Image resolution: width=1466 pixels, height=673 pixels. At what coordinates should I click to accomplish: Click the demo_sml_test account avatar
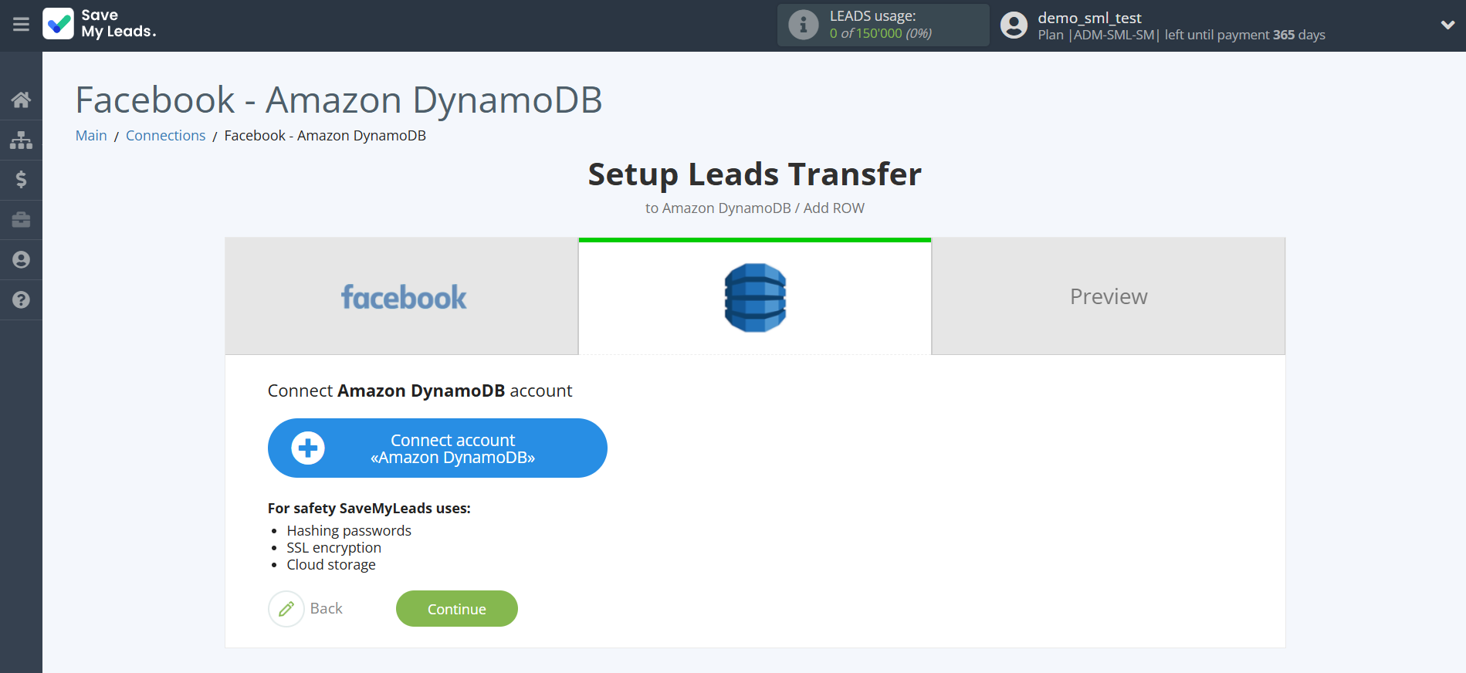[1014, 25]
